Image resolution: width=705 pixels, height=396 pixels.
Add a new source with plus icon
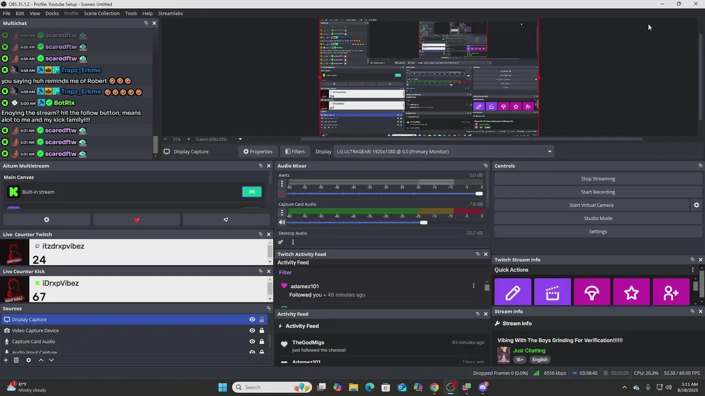point(6,360)
